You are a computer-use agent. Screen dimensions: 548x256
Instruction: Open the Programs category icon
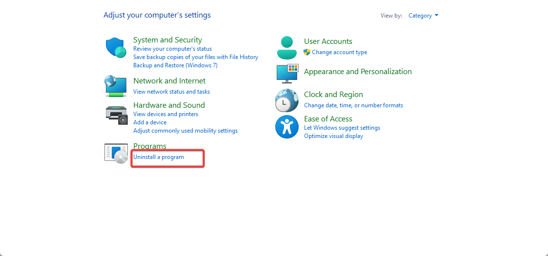click(116, 153)
